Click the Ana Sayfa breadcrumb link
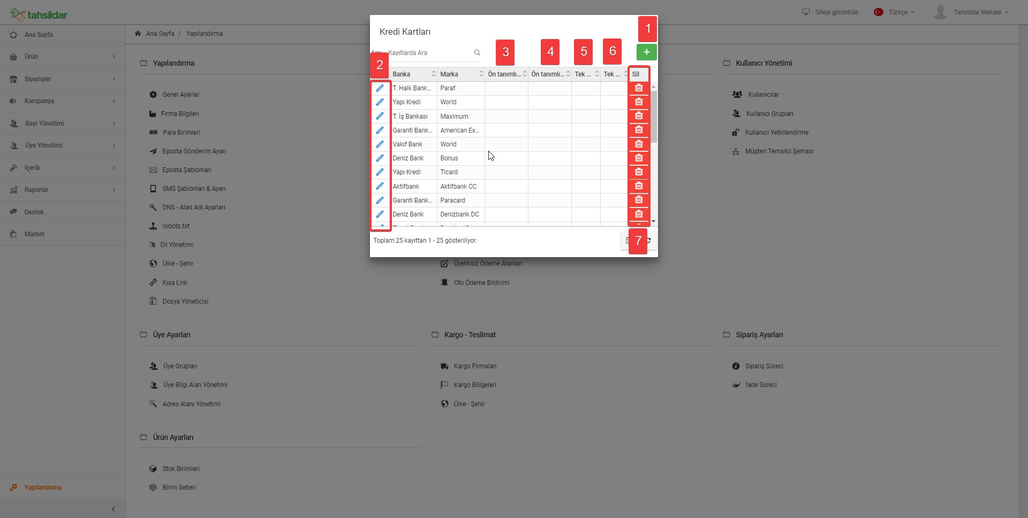 (x=160, y=34)
